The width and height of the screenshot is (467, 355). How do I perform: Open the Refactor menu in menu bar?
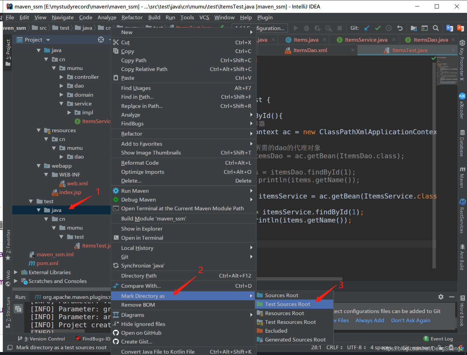point(132,18)
